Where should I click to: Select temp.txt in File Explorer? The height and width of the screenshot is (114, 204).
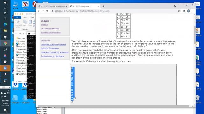(20, 60)
